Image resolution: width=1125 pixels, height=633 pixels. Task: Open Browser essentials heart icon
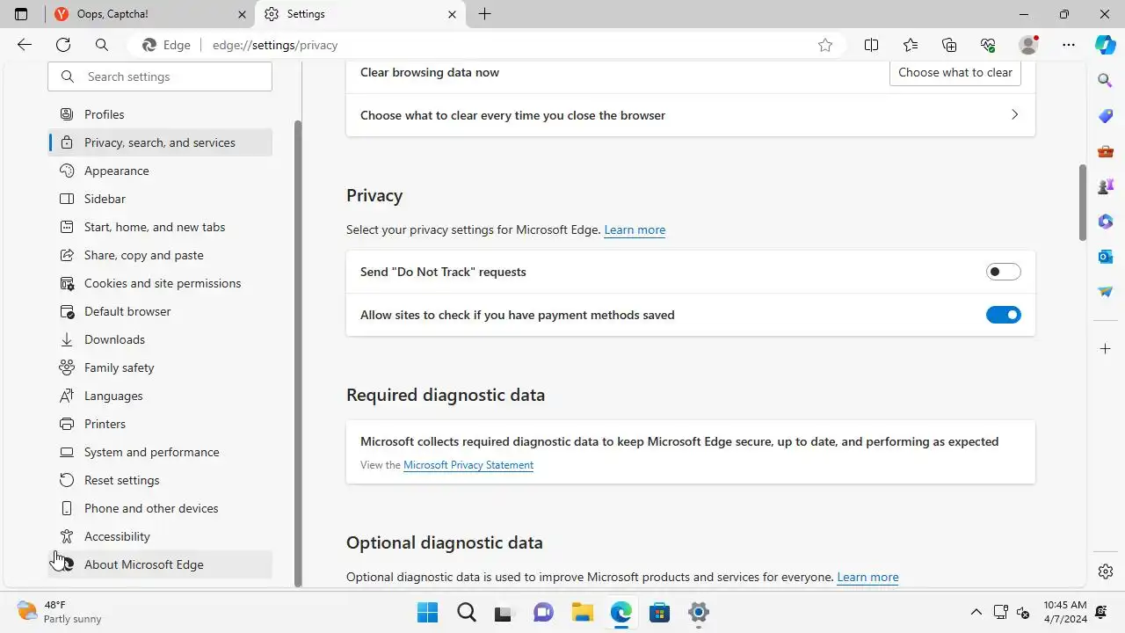coord(988,45)
